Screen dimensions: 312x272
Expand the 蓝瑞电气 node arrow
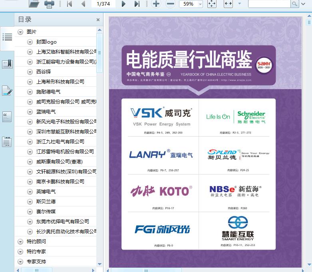pyautogui.click(x=30, y=112)
